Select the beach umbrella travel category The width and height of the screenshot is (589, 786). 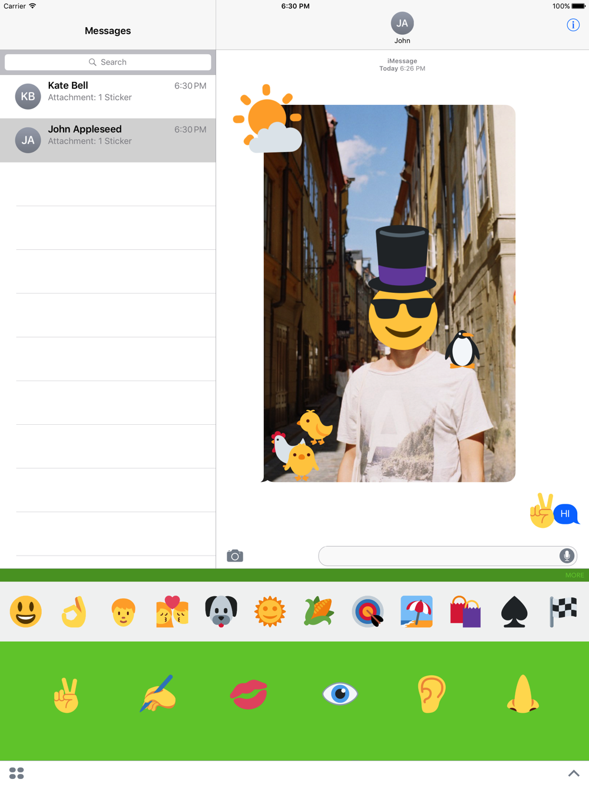point(416,611)
